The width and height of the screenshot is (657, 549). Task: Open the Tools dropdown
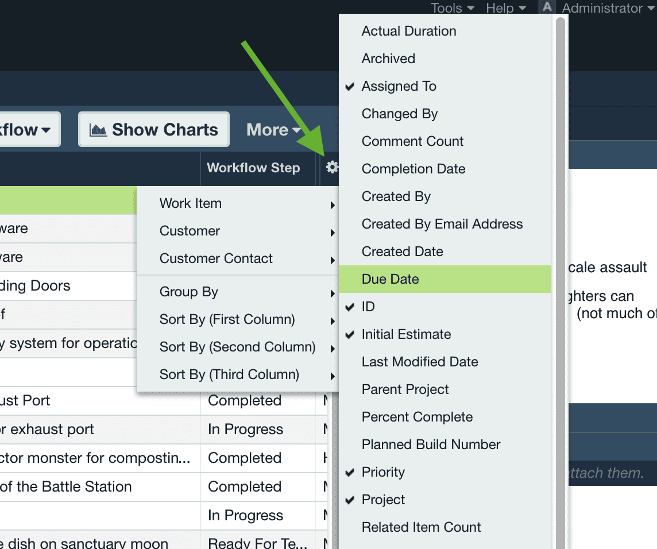[x=451, y=8]
